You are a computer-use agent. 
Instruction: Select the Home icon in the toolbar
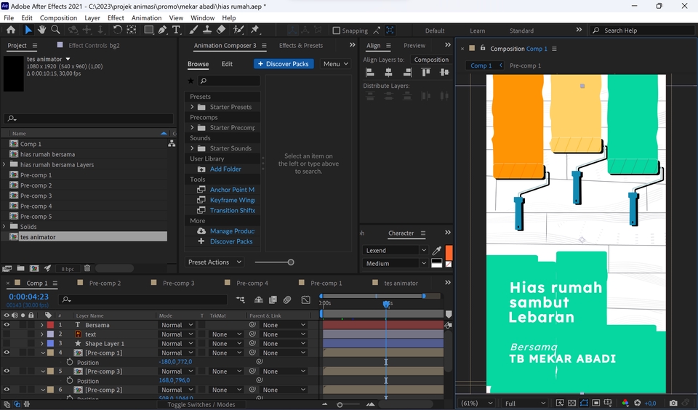point(11,30)
